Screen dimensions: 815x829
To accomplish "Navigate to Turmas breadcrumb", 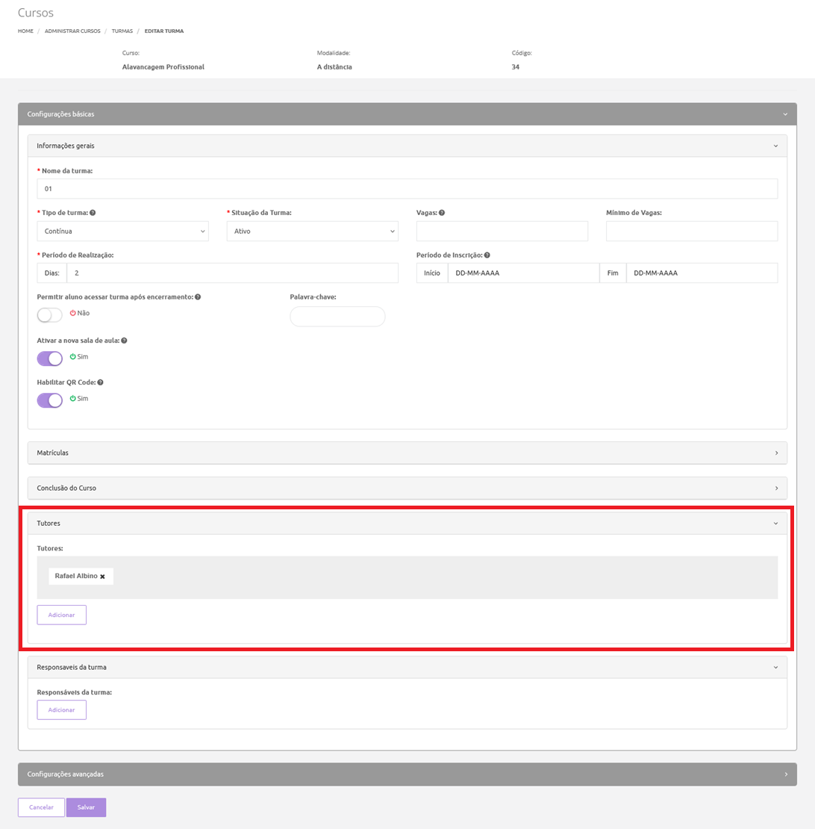I will point(122,31).
